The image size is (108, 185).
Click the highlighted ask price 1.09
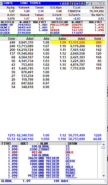coord(63,42)
